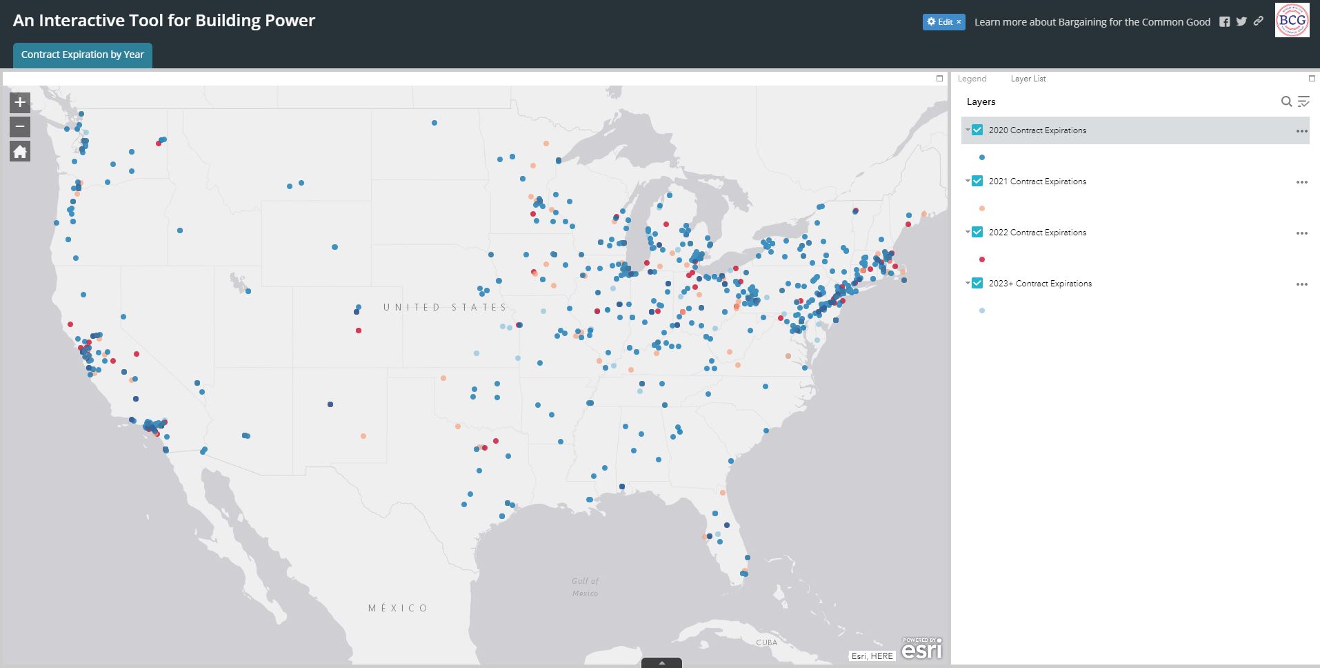Zoom in on the map
The height and width of the screenshot is (668, 1320).
click(x=20, y=102)
